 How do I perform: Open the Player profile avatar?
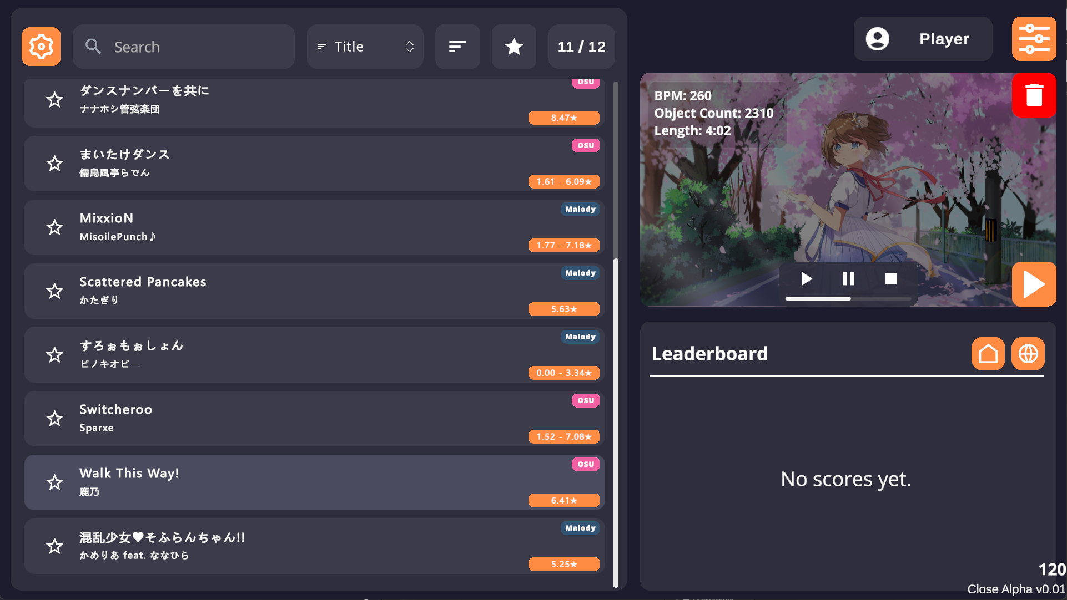pyautogui.click(x=877, y=39)
